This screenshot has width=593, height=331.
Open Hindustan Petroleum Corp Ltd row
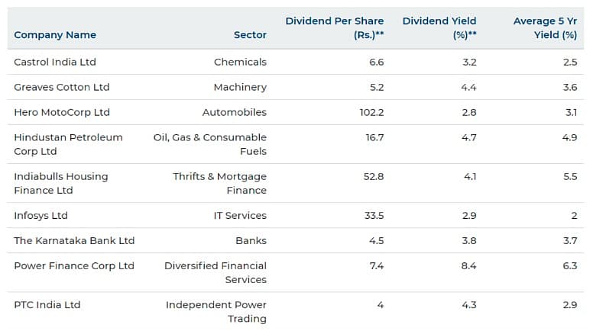coord(68,144)
